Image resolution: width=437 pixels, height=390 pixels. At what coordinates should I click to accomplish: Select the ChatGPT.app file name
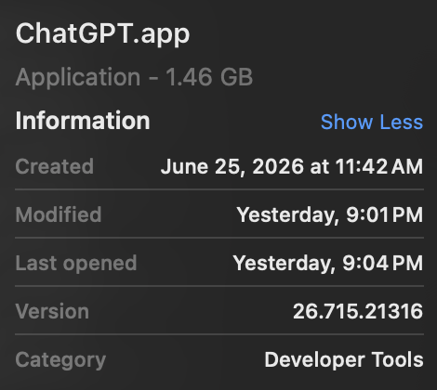[x=102, y=34]
